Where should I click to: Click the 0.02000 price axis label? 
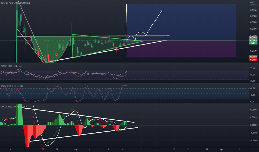pyautogui.click(x=253, y=16)
